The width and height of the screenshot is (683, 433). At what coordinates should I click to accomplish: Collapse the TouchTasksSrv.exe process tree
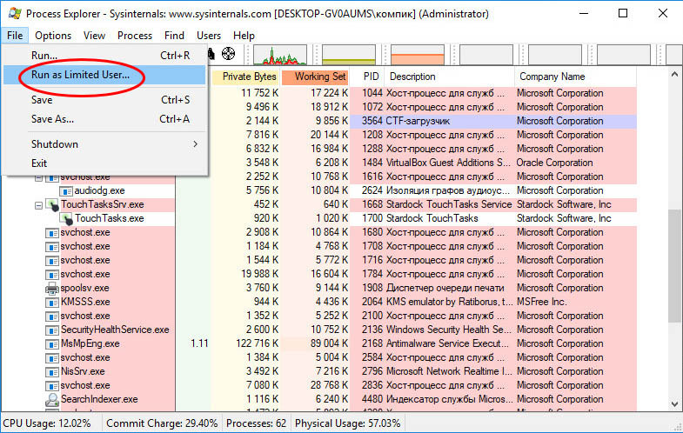pyautogui.click(x=38, y=205)
